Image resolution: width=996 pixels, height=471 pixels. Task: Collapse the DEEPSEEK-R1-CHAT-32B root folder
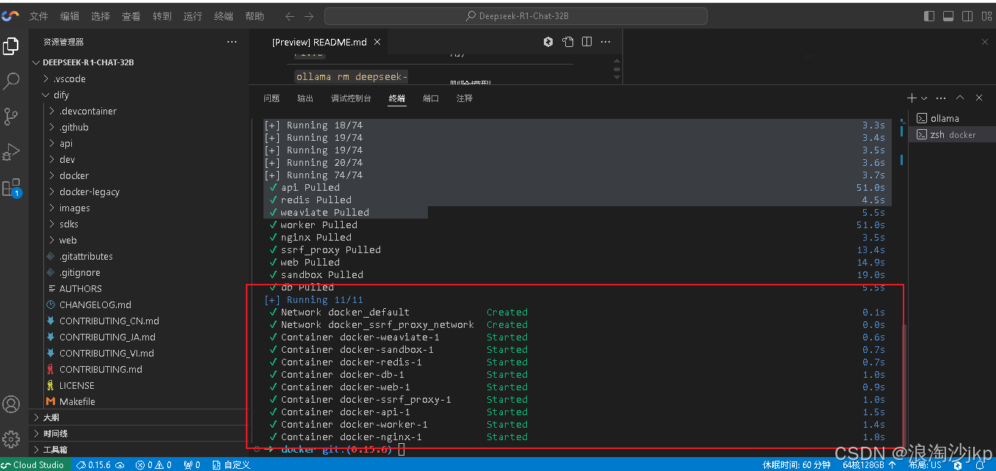click(139, 62)
